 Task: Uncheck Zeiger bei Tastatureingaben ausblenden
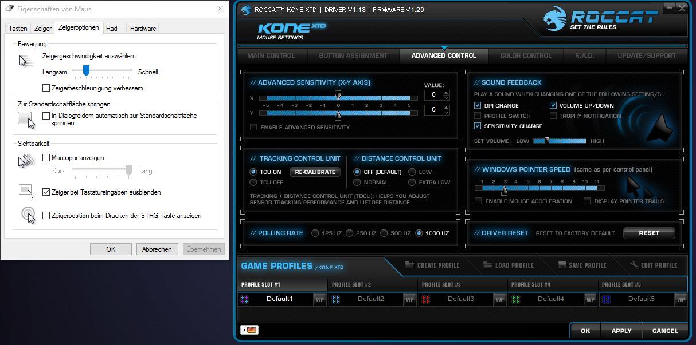[46, 192]
